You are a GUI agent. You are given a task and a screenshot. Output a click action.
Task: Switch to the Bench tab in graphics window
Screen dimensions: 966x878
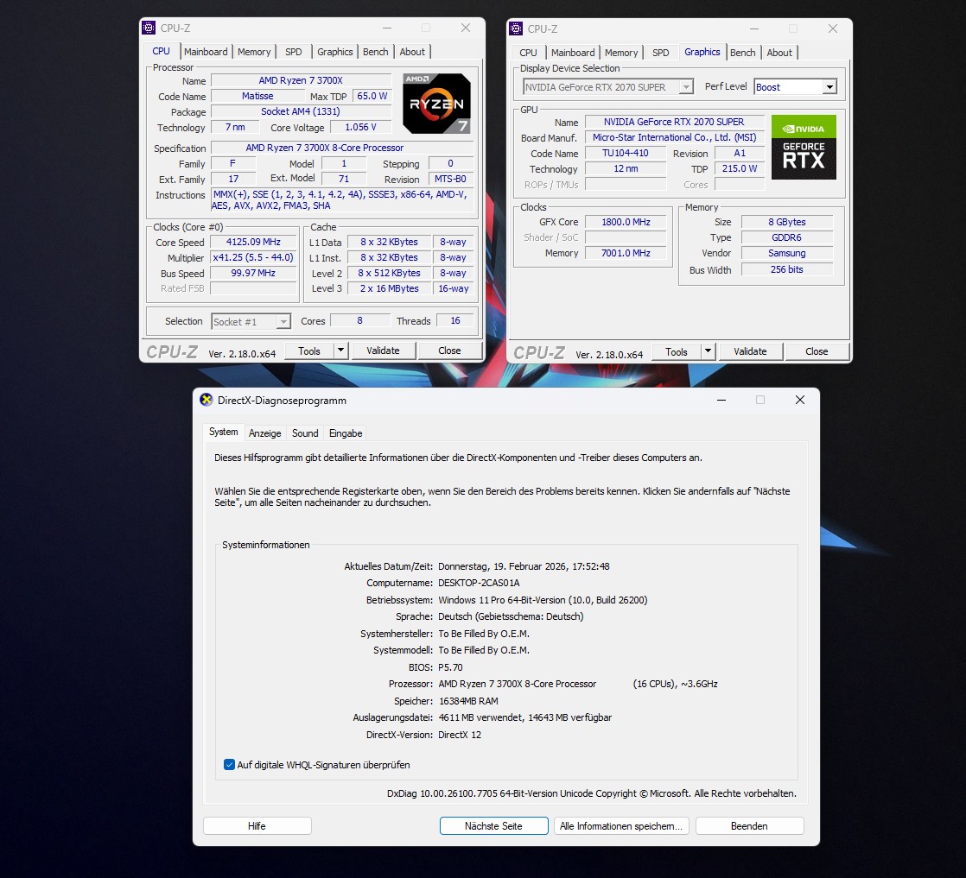point(742,53)
